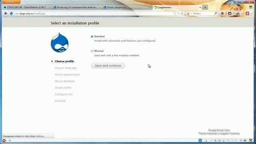Open the Firefox application menu dropdown

point(11,2)
